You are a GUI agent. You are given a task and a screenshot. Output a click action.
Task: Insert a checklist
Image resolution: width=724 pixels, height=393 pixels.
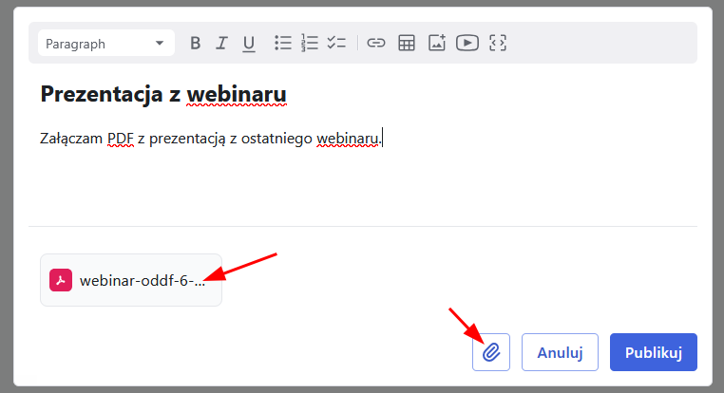tap(336, 43)
